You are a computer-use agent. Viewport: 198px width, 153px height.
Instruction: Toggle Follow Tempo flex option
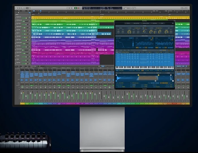pos(165,83)
